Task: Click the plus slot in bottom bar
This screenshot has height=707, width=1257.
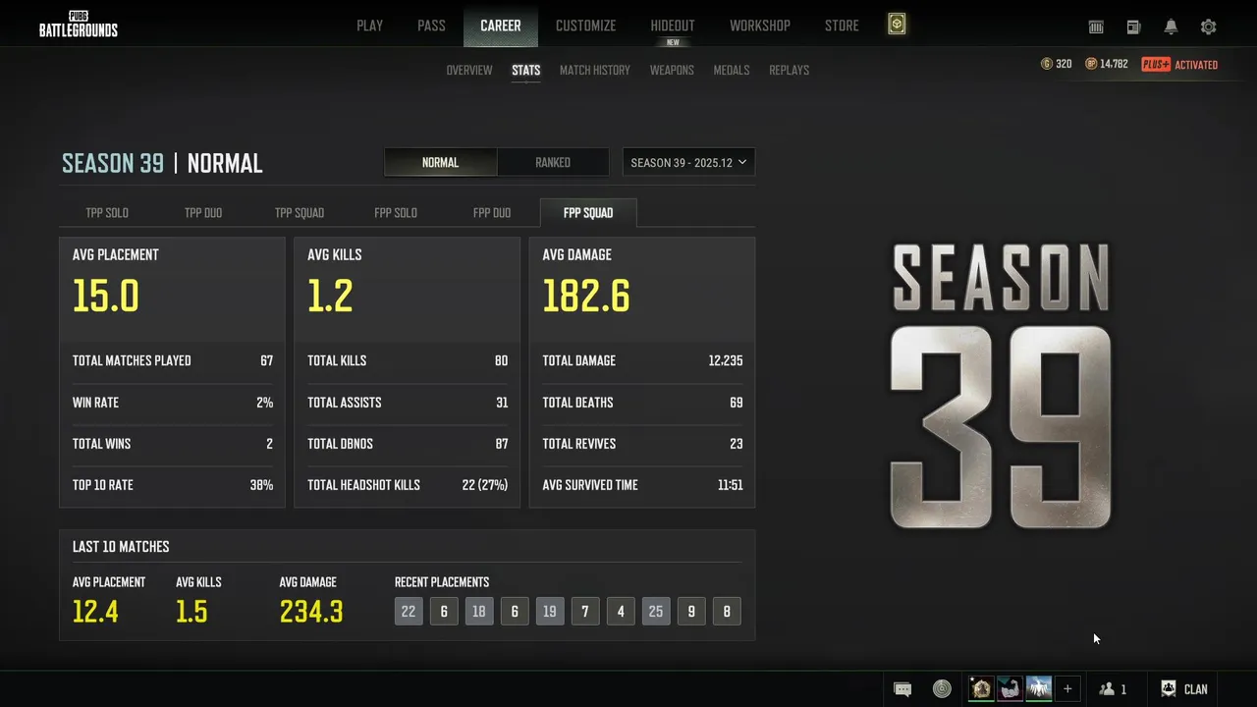Action: pyautogui.click(x=1067, y=688)
